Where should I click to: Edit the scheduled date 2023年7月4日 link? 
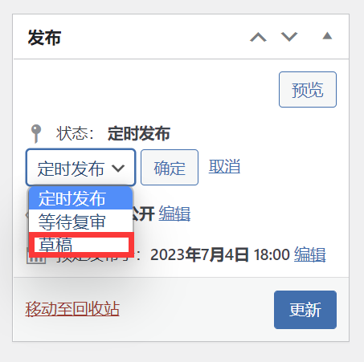click(310, 254)
